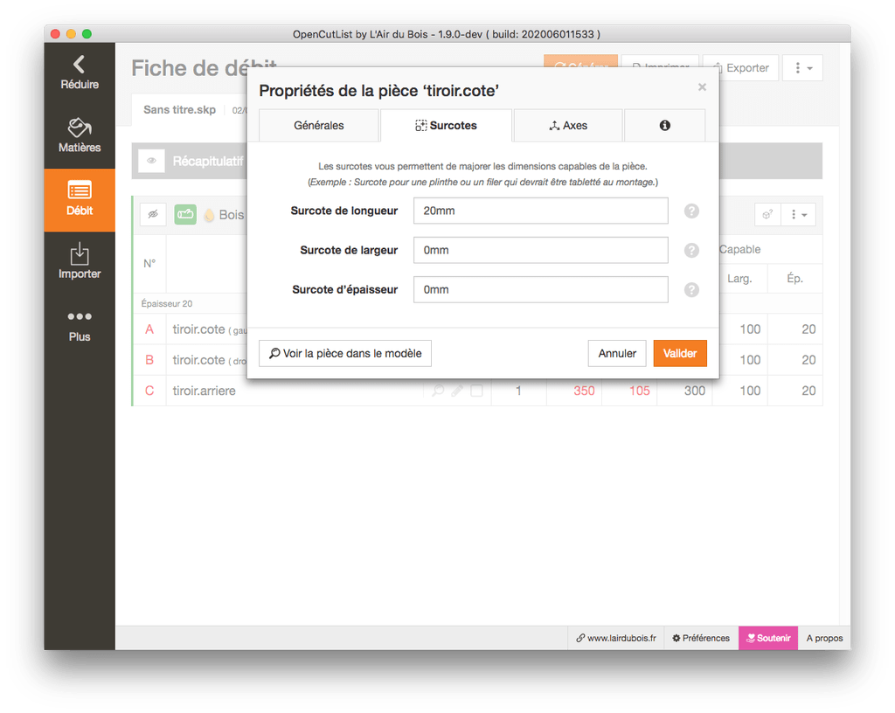Click the Surcote d'épaisseur field
Viewport: 895px width, 713px height.
tap(540, 290)
